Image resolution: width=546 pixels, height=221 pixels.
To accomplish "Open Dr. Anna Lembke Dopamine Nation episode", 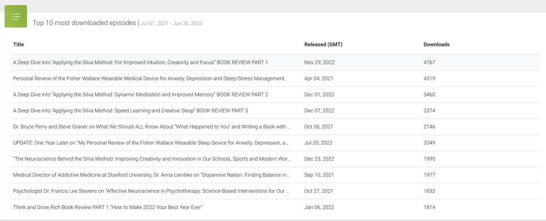I will click(152, 175).
